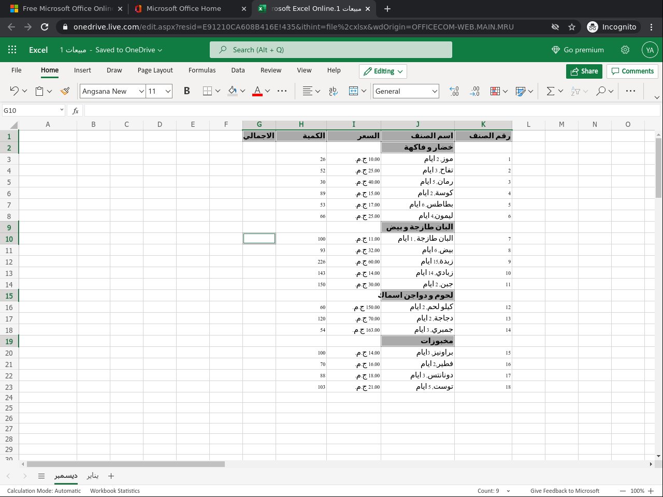Switch to the Data tab

click(x=238, y=70)
